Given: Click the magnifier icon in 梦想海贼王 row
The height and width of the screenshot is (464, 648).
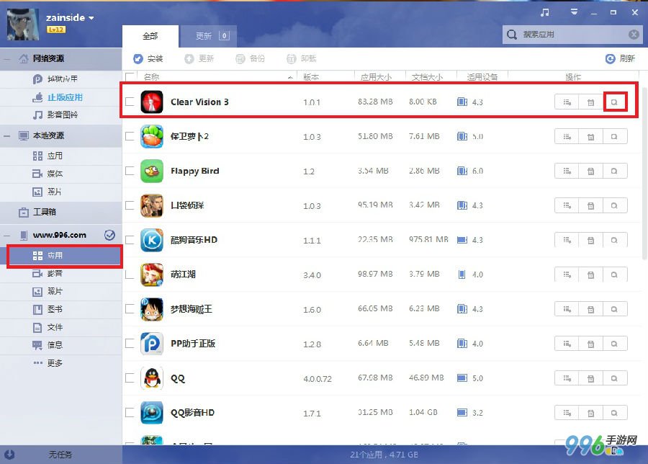Looking at the screenshot, I should (615, 309).
